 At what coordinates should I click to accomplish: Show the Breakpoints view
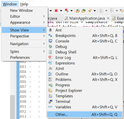[x=85, y=36]
